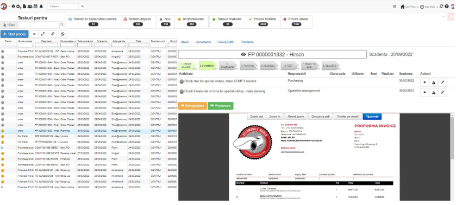The width and height of the screenshot is (456, 205).
Task: Open the Mar.2022 period dropdown
Action: [429, 7]
